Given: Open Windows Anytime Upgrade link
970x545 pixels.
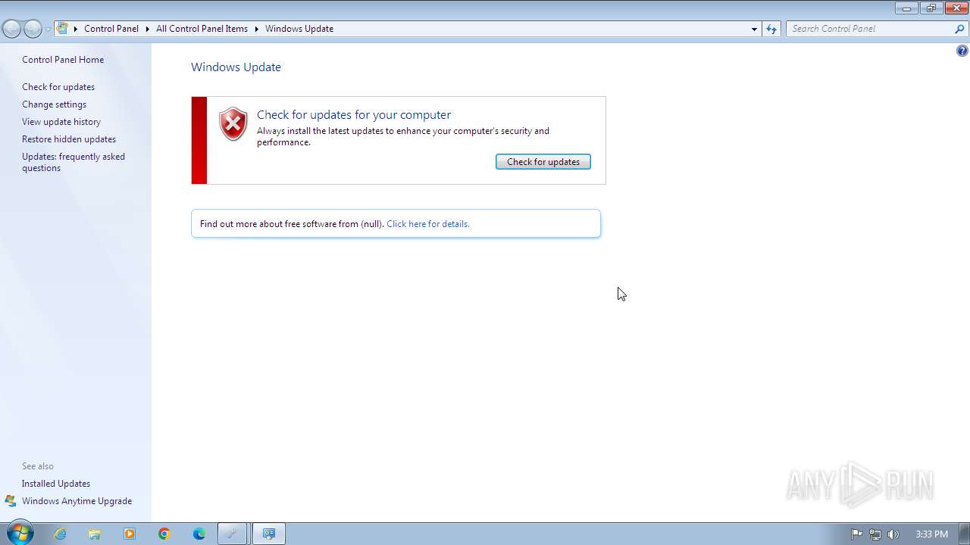Looking at the screenshot, I should coord(77,501).
